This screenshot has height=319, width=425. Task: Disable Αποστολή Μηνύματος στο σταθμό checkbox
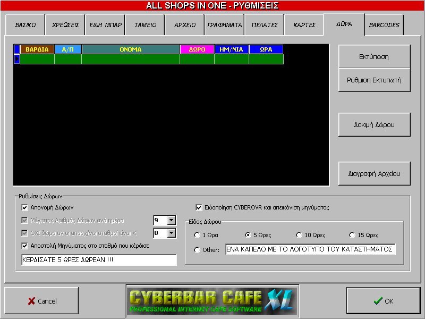(24, 246)
